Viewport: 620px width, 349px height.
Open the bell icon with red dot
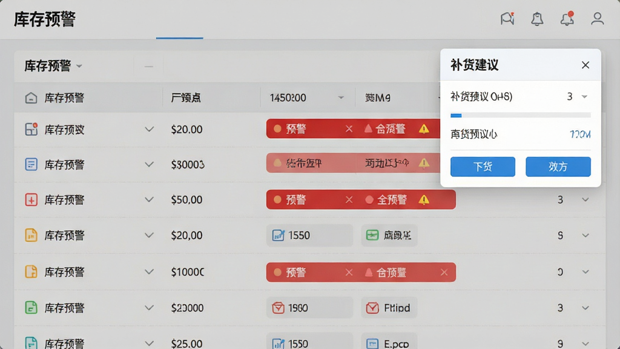567,19
